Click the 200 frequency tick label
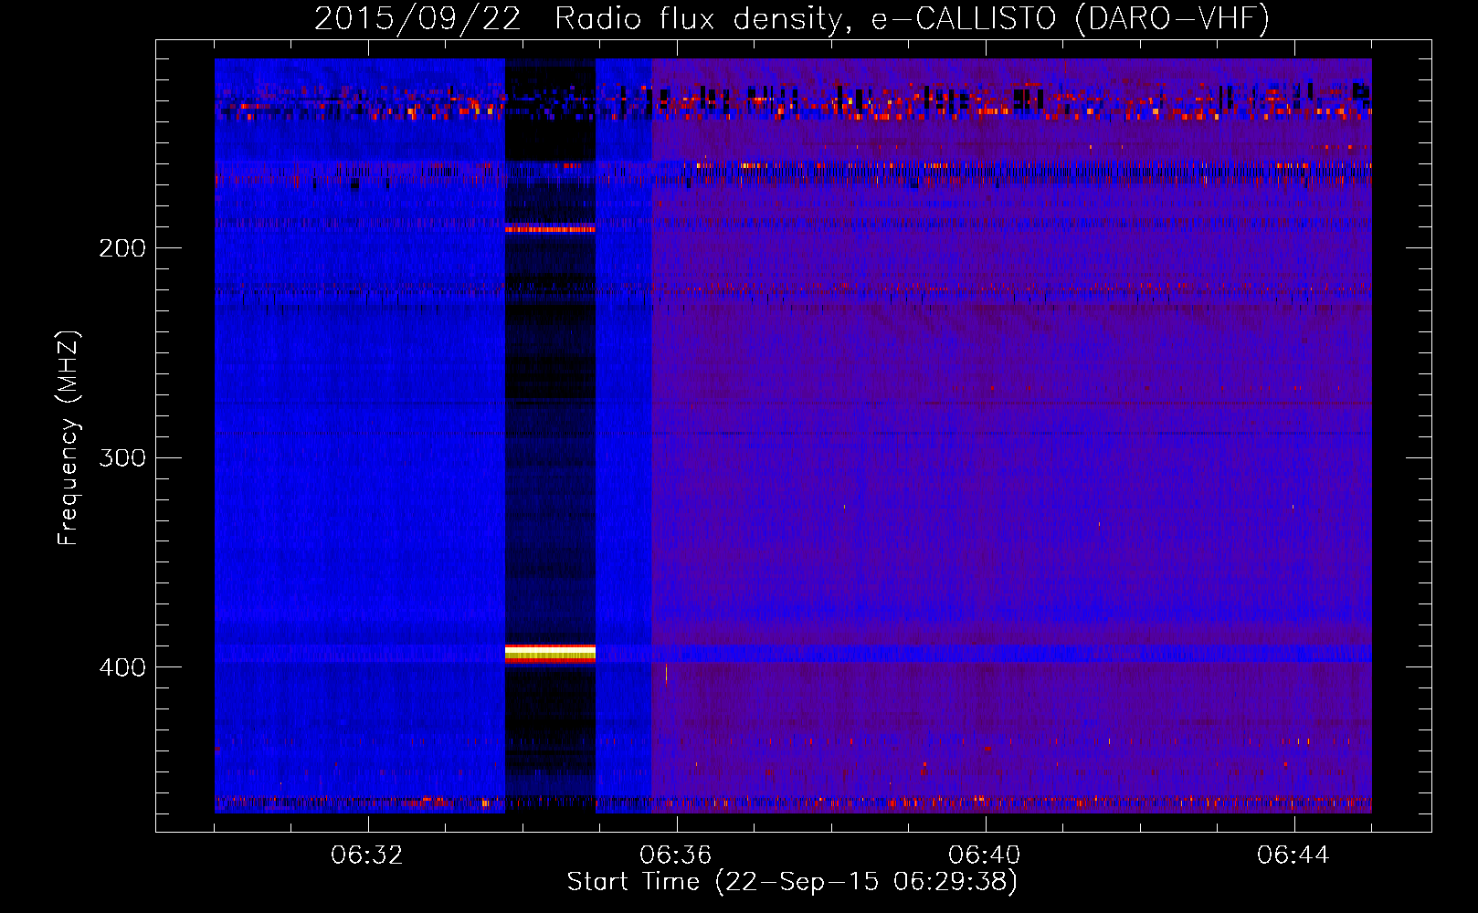The height and width of the screenshot is (913, 1478). pyautogui.click(x=121, y=248)
